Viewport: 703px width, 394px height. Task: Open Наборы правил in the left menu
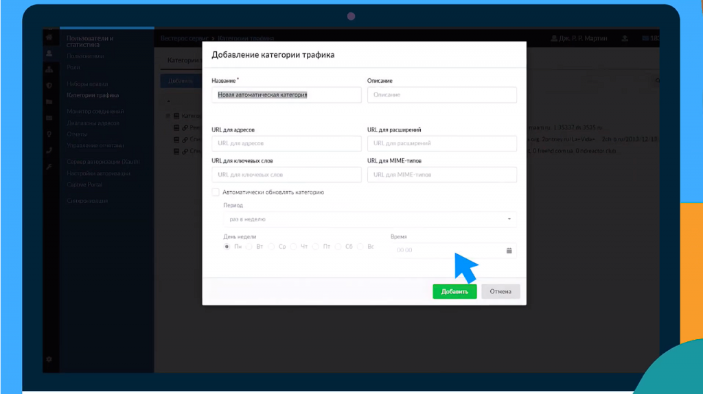pos(87,84)
